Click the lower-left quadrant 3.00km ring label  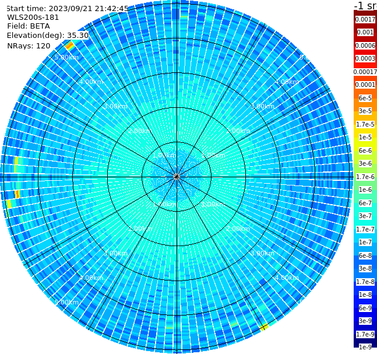[115, 253]
